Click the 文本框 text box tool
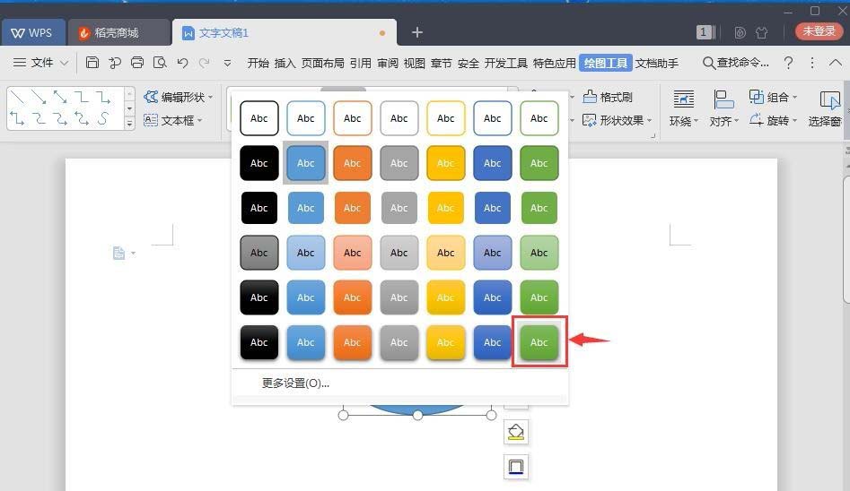 pyautogui.click(x=172, y=120)
